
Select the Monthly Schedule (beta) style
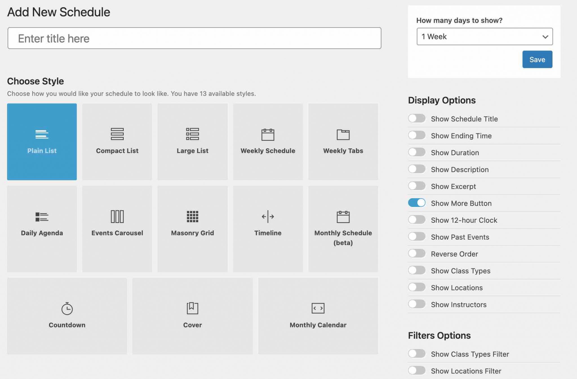[343, 229]
